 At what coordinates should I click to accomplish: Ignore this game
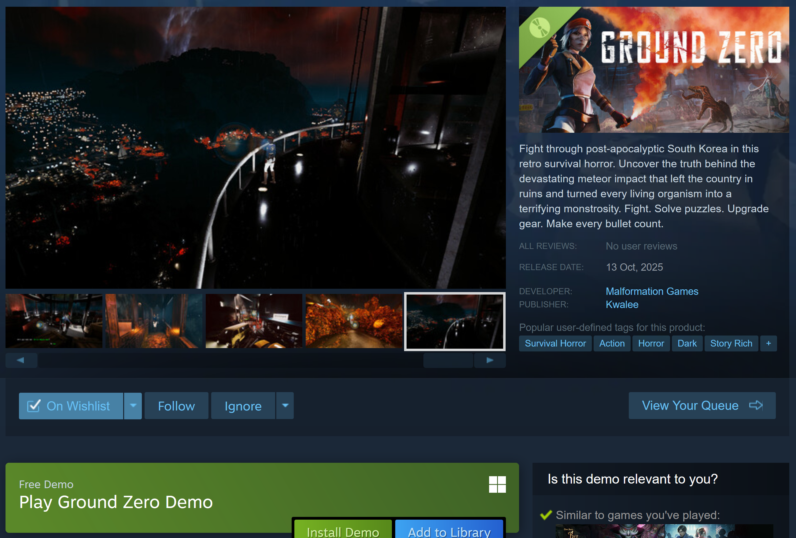tap(243, 406)
